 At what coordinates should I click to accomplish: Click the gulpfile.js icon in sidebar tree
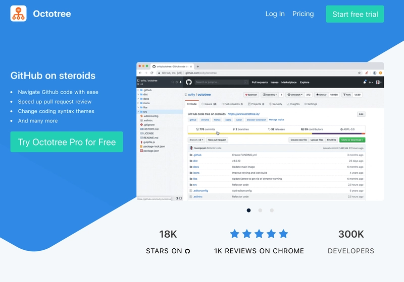click(x=141, y=142)
